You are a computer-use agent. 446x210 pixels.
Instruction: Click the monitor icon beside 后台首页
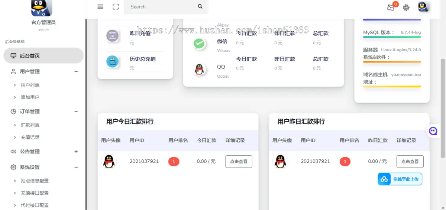click(x=13, y=56)
